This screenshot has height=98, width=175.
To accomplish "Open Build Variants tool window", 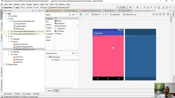I will tap(1, 85).
